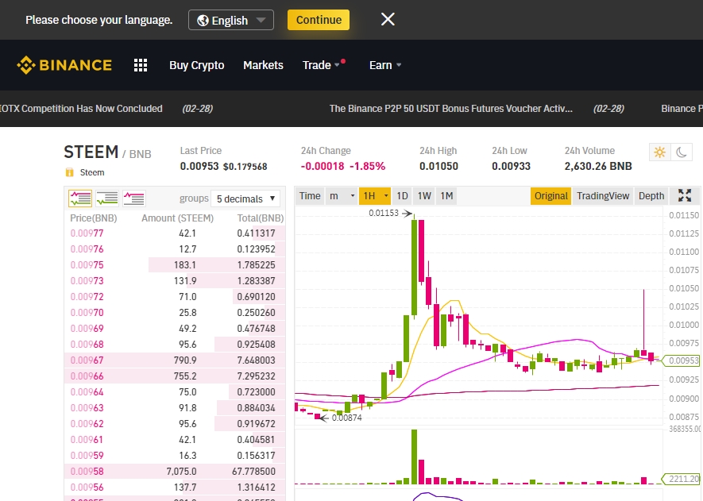Select sell order at price 0.00977
703x501 pixels.
click(175, 233)
